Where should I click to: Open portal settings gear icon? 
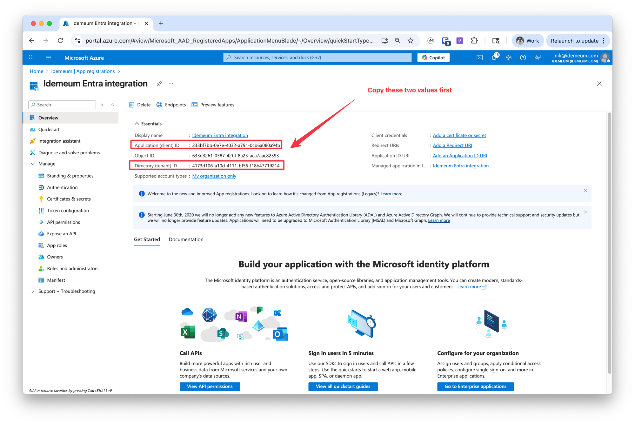509,57
